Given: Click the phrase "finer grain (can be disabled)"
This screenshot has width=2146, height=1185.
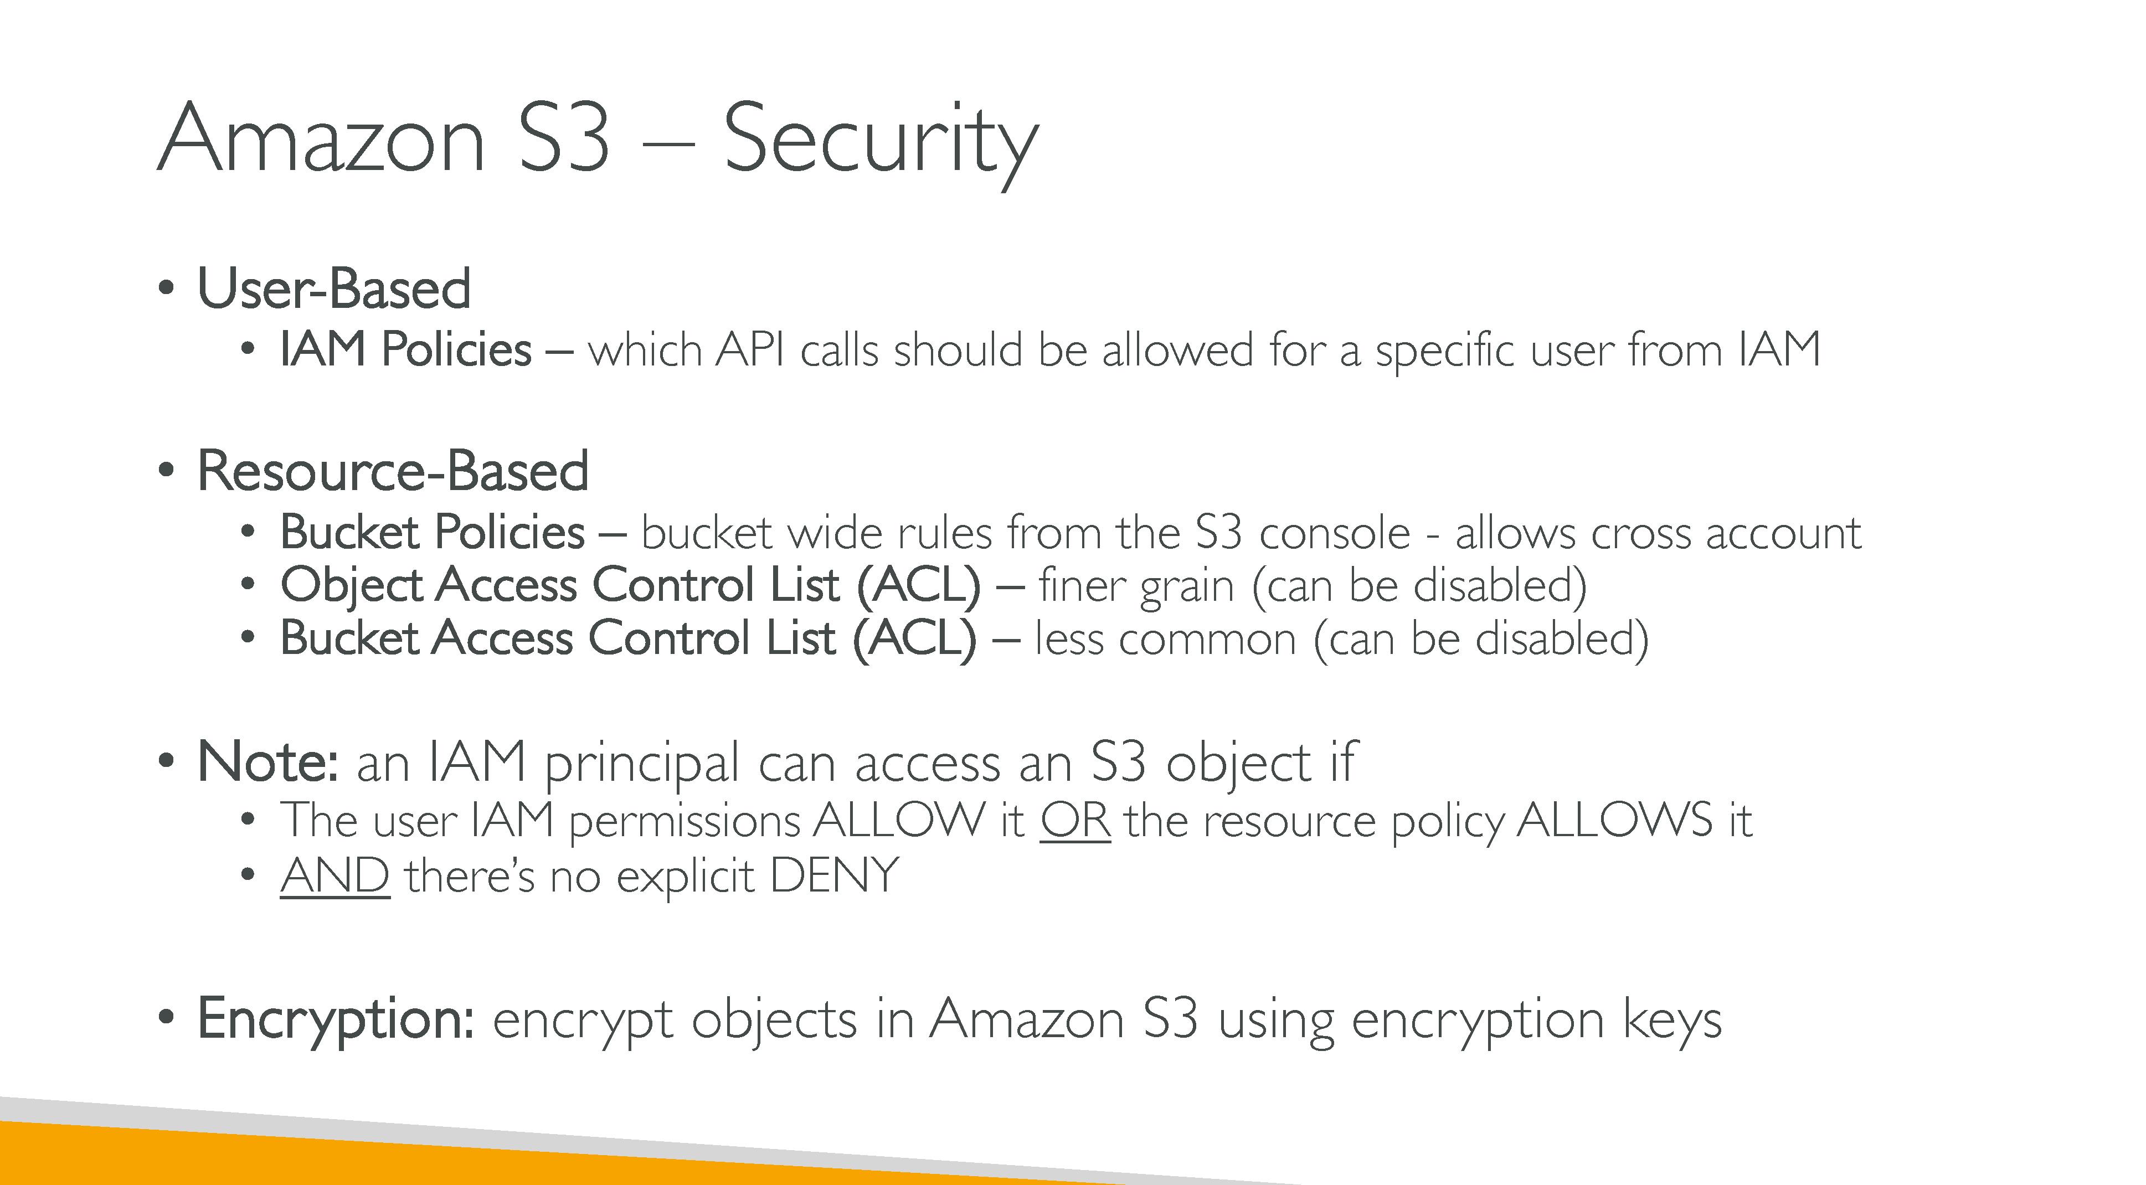Looking at the screenshot, I should [1312, 585].
